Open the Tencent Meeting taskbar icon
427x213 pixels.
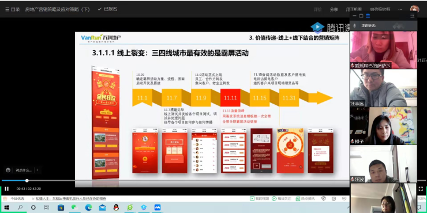[x=158, y=208]
